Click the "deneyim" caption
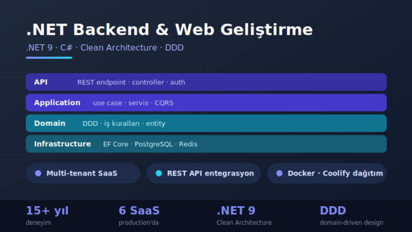This screenshot has height=232, width=412. click(38, 223)
